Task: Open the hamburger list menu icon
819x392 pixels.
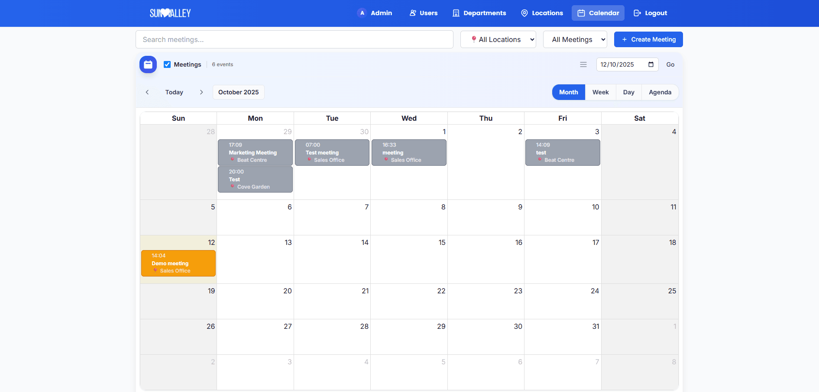Action: point(583,64)
